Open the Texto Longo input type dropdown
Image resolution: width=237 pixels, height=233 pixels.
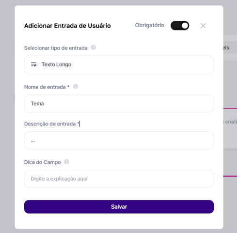point(119,65)
